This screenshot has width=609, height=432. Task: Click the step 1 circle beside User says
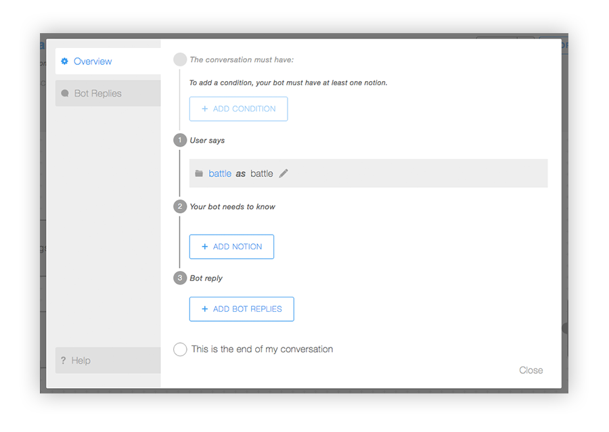click(x=179, y=140)
